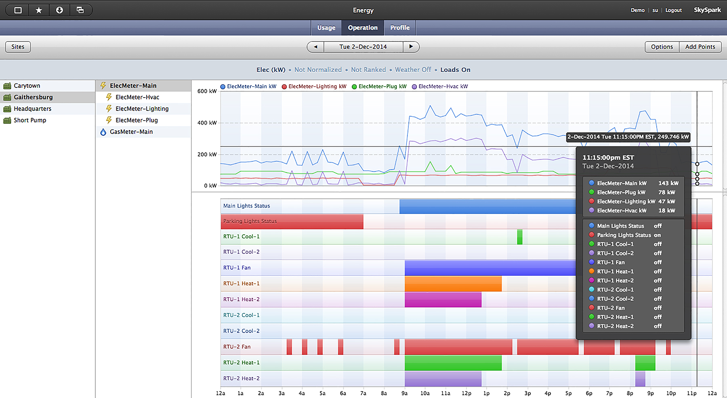Click the ElecMeter-Hvac lightning bolt icon
Viewport: 727px width, 398px height.
click(109, 97)
